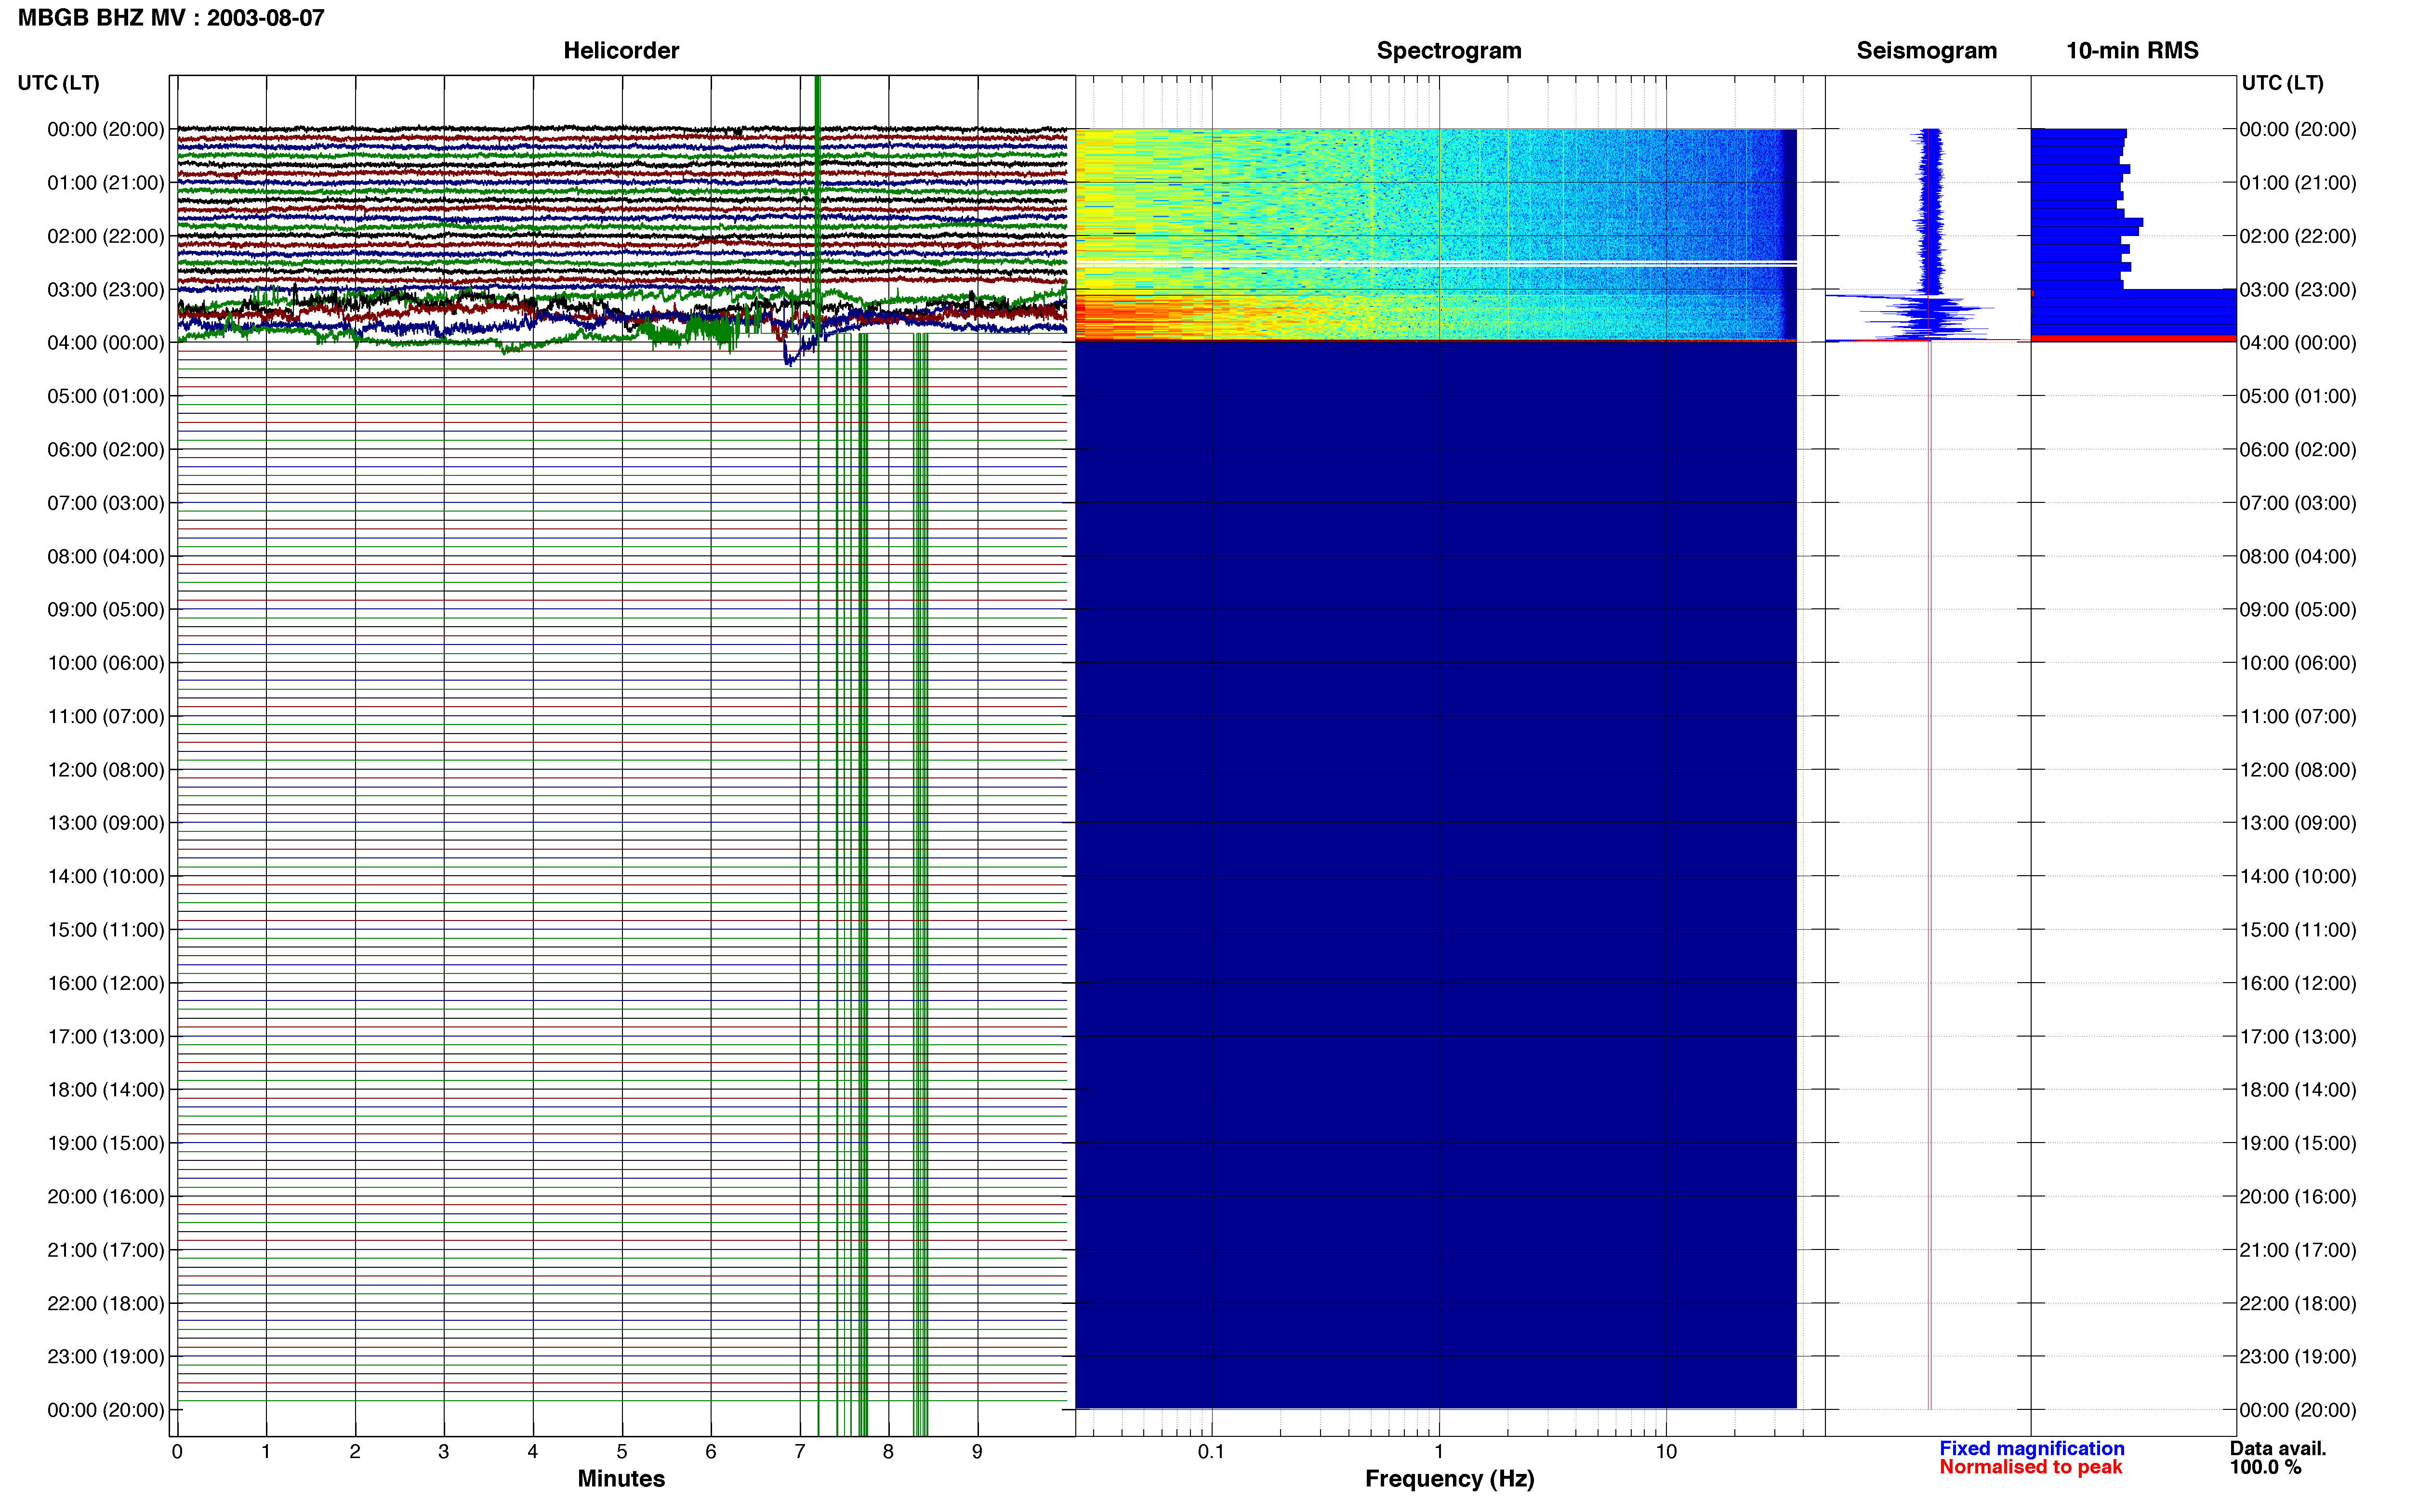This screenshot has height=1512, width=2418.
Task: Click the Seismogram panel heading
Action: 1926,51
